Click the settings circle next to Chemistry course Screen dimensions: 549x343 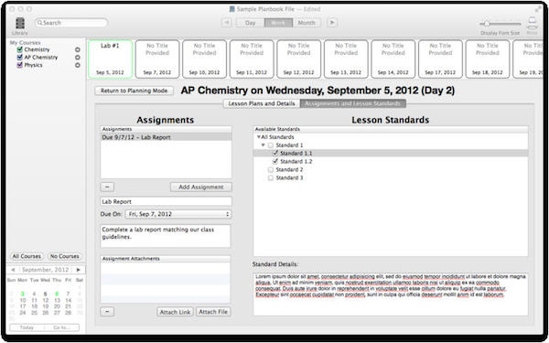pyautogui.click(x=78, y=49)
